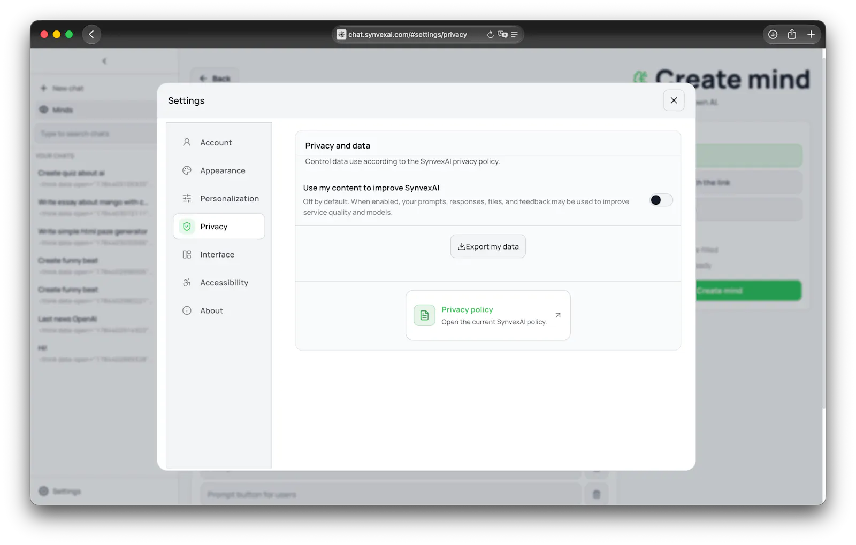
Task: Select the chat.synvexai.com address field
Action: pyautogui.click(x=427, y=35)
